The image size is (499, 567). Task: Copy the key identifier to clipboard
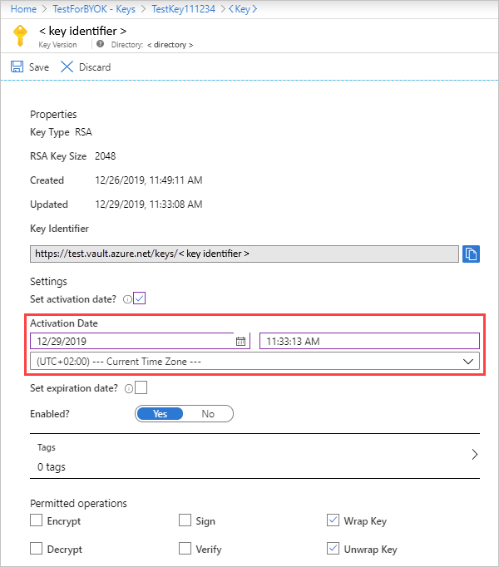pyautogui.click(x=471, y=254)
